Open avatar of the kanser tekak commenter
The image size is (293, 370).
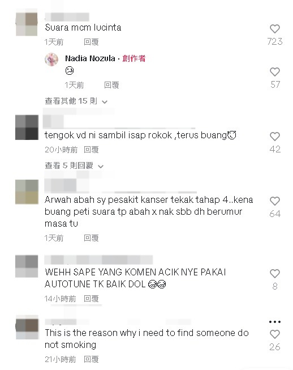[27, 192]
